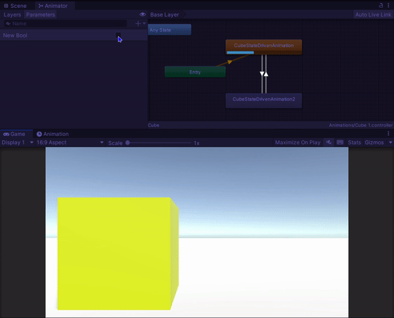Select the Animator tab

[53, 6]
